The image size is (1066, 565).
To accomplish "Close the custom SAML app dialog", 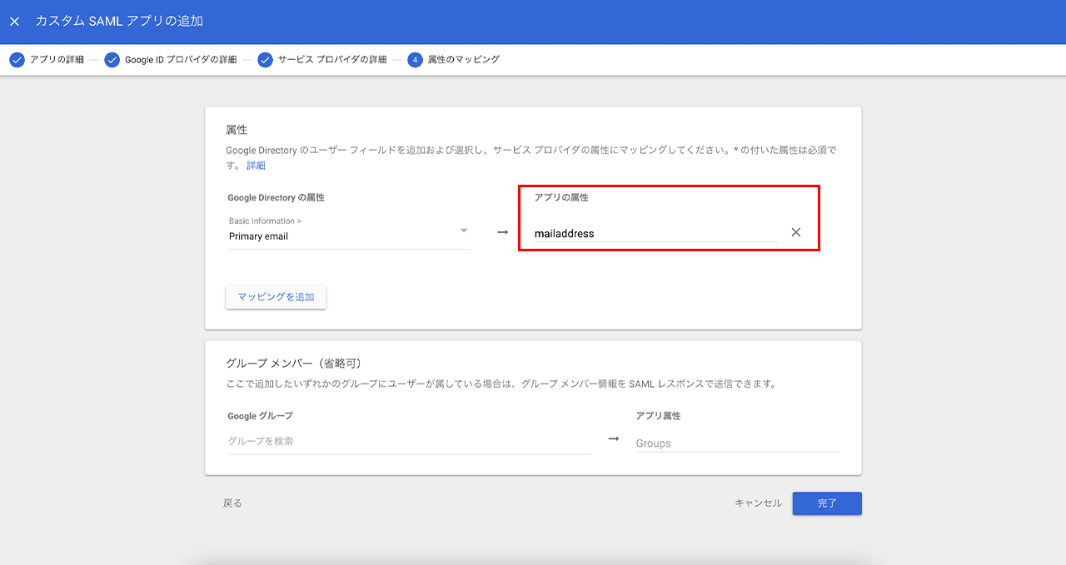I will (x=14, y=22).
